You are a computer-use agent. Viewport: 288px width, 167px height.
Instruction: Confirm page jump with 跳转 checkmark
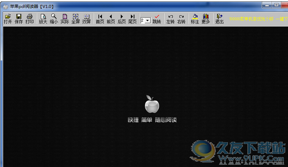coord(157,19)
